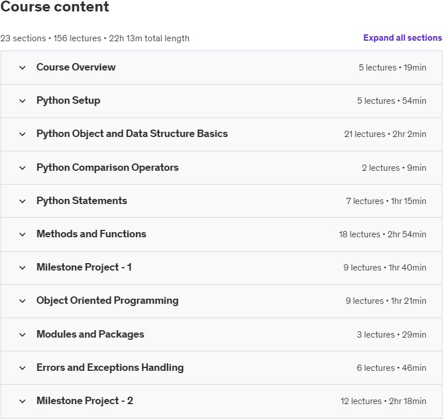Open the Milestone Project - 1 title

pyautogui.click(x=84, y=267)
